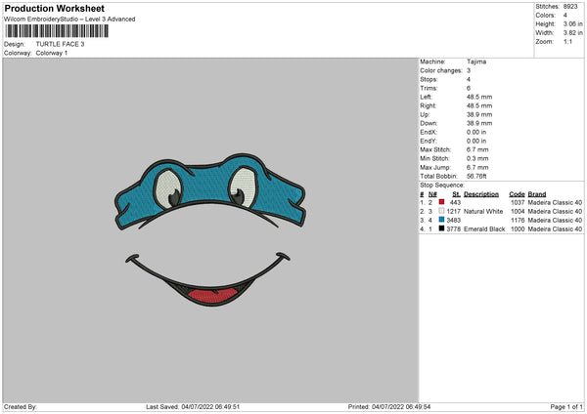
Task: Click stitch count "443" in stop sequence
Action: pos(455,202)
